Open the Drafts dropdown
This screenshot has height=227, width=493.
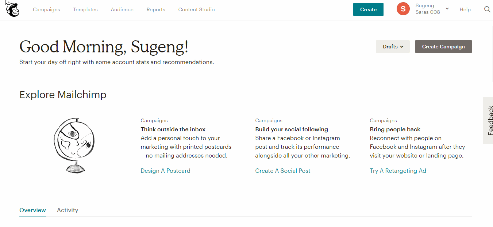[x=393, y=47]
